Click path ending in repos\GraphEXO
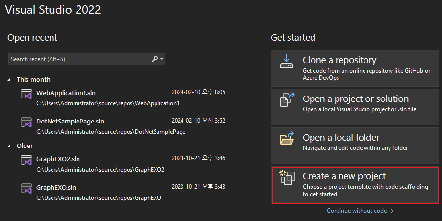The image size is (442, 221). [99, 198]
